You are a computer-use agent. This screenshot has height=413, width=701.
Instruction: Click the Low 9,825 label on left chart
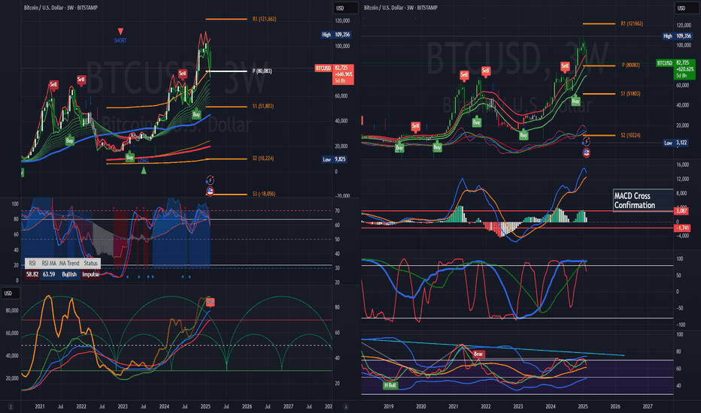tap(335, 159)
